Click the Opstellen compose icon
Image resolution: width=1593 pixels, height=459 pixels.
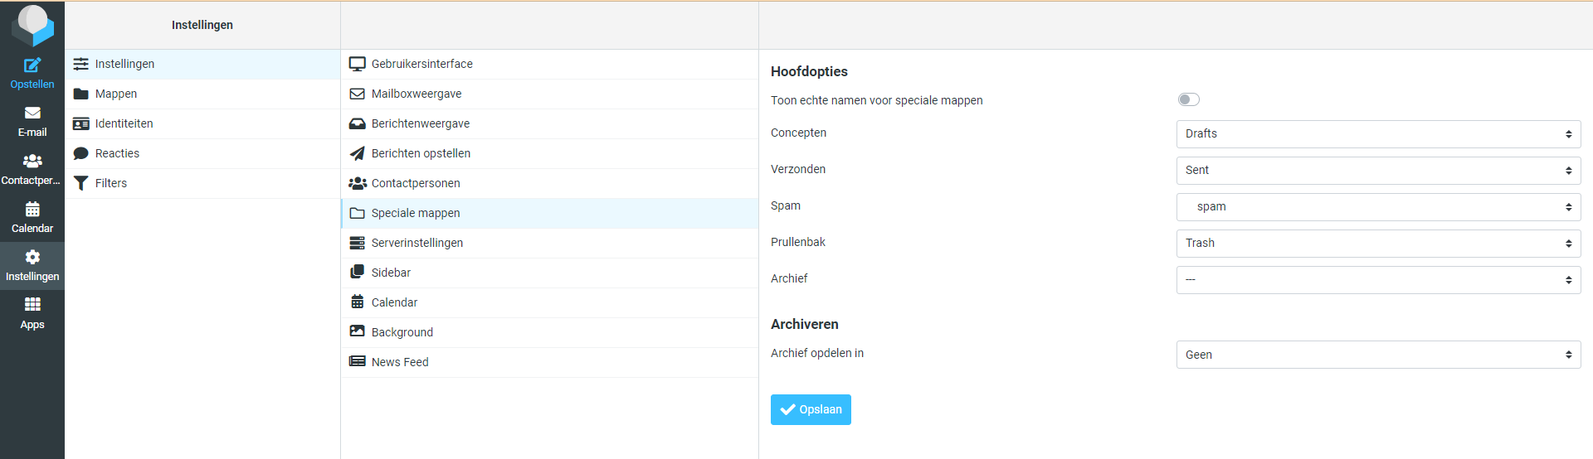click(x=32, y=65)
